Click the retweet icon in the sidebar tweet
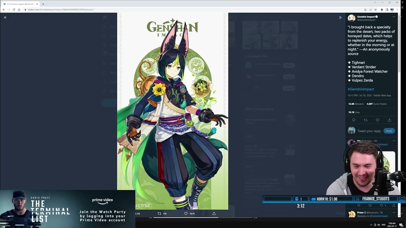 [x=365, y=120]
